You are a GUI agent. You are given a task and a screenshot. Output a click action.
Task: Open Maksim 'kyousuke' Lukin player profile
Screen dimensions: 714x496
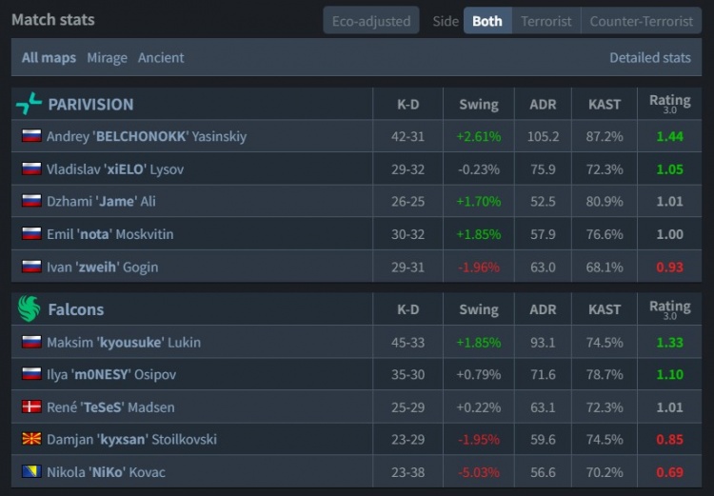[x=124, y=342]
